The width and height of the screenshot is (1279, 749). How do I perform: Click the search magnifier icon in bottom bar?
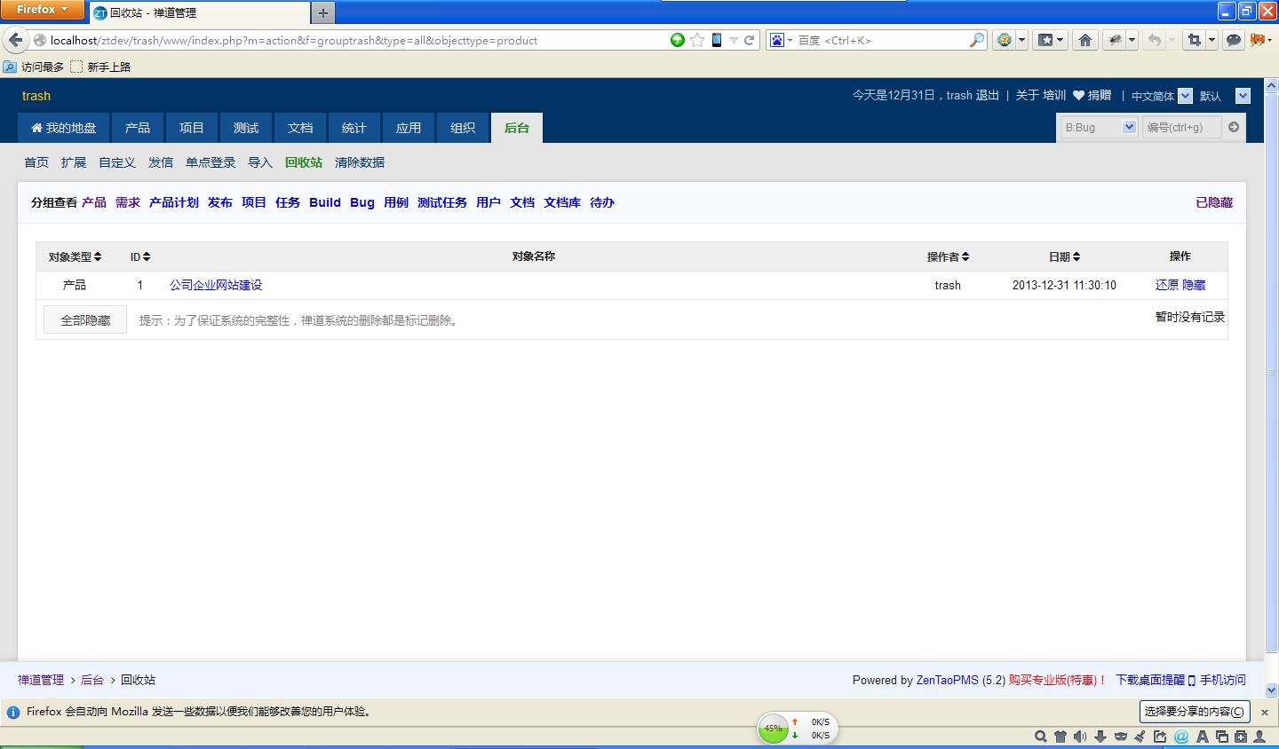coord(1040,737)
